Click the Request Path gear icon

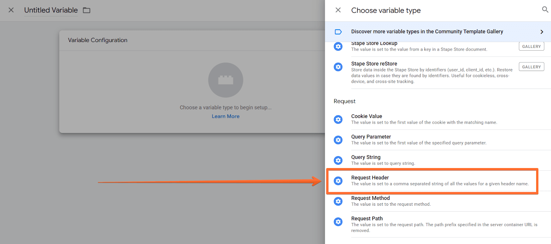[x=338, y=222]
